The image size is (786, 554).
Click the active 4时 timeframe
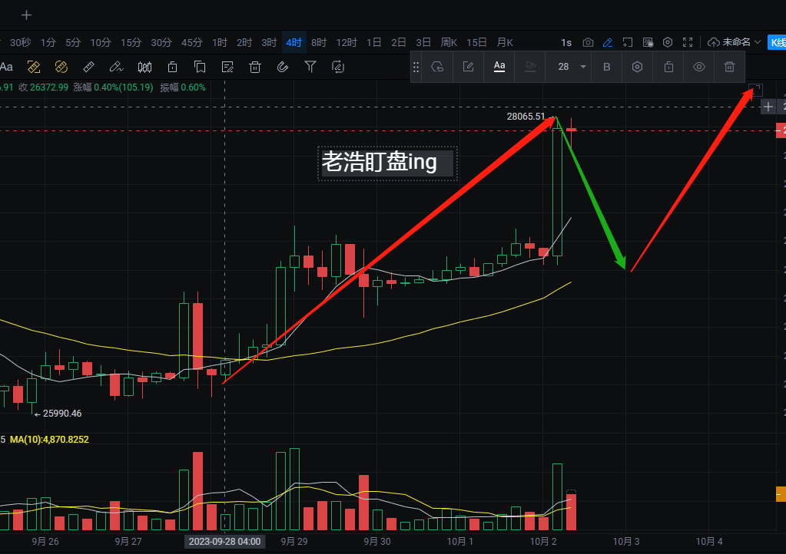click(x=294, y=42)
